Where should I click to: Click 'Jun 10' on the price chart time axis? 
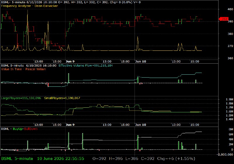(140, 62)
